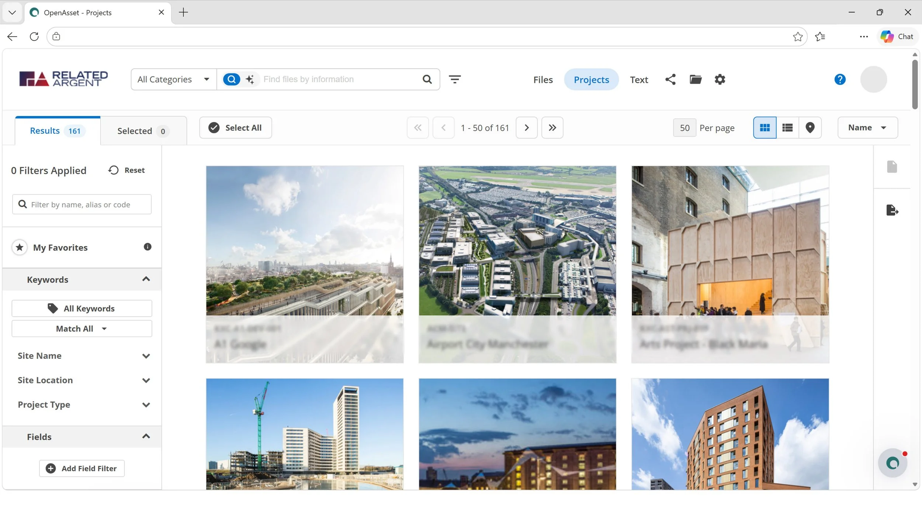Click the My Favorites info icon

coord(148,247)
